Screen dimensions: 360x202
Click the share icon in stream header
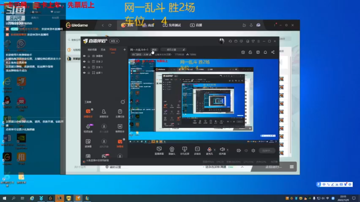point(273,52)
